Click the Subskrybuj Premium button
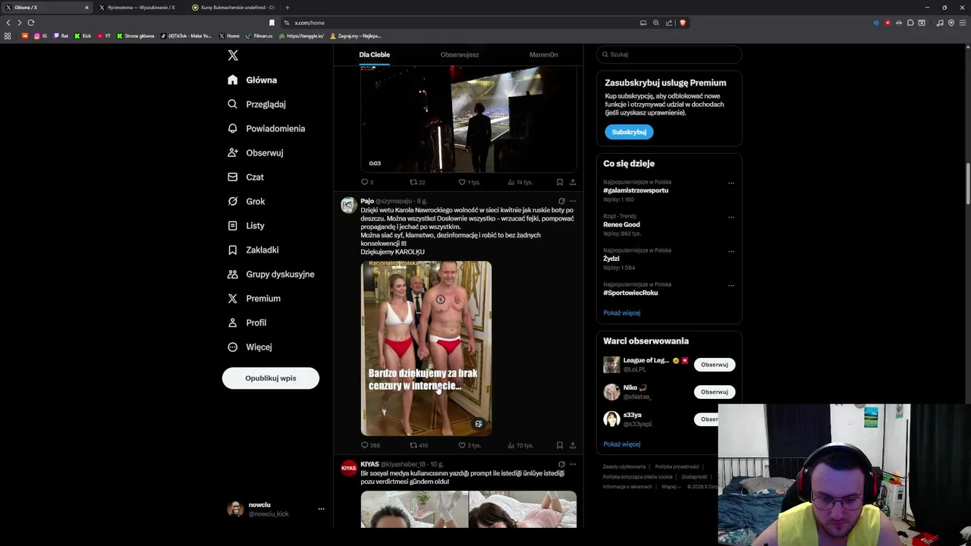Screen dimensions: 971x546 tap(629, 132)
